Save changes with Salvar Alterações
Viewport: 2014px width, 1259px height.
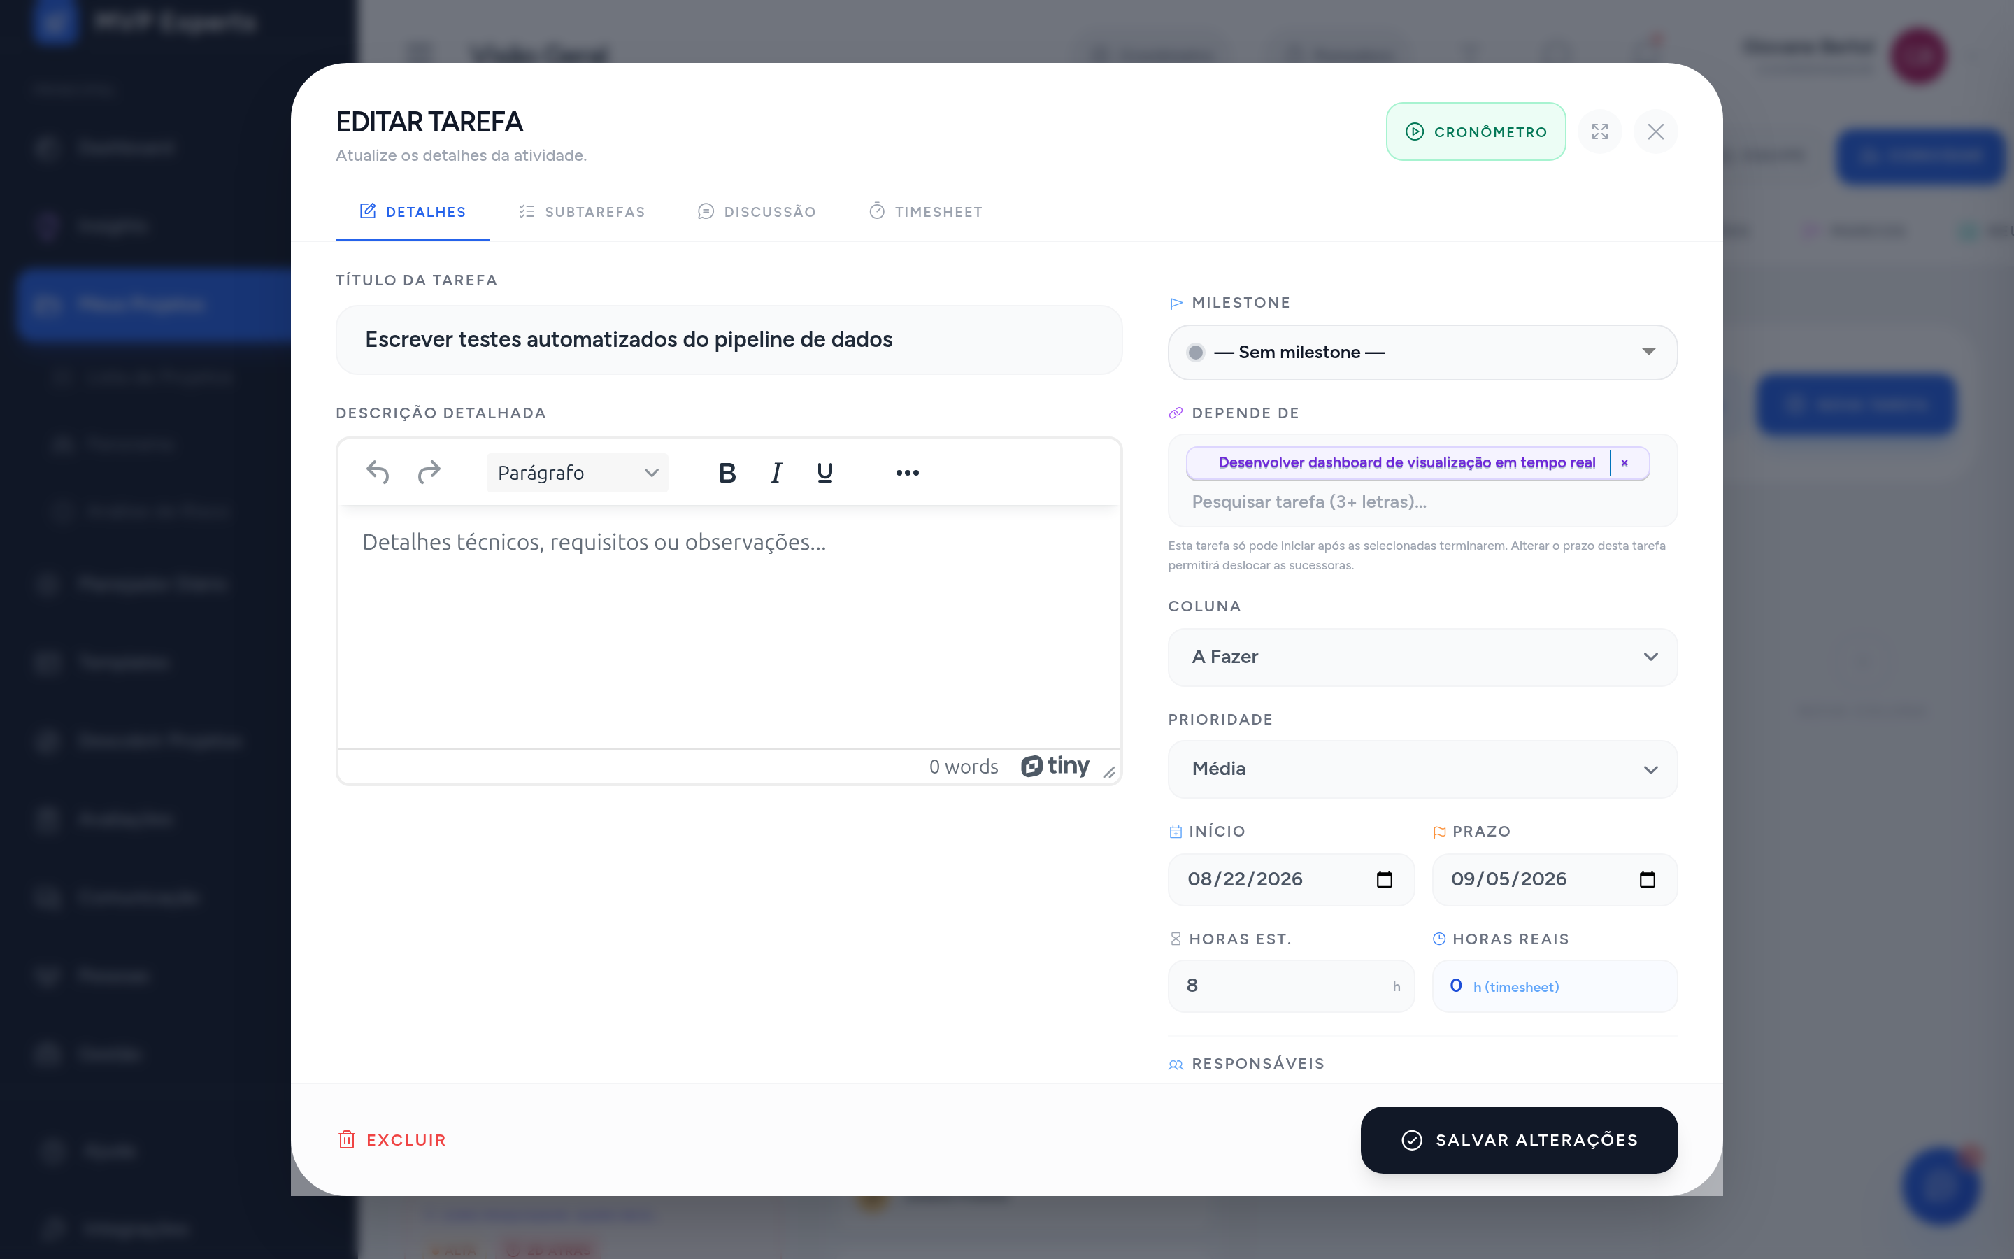tap(1519, 1140)
